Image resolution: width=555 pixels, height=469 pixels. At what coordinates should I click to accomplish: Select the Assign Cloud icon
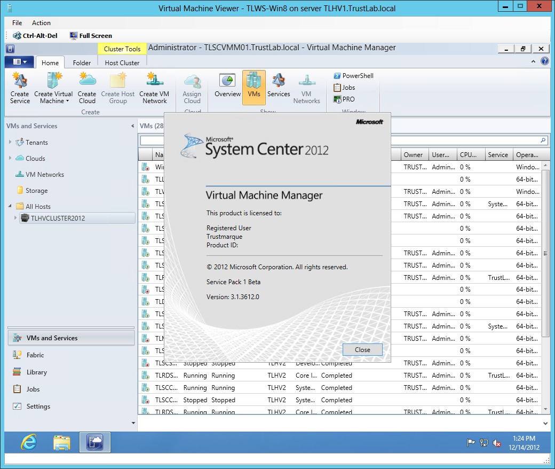click(x=192, y=87)
